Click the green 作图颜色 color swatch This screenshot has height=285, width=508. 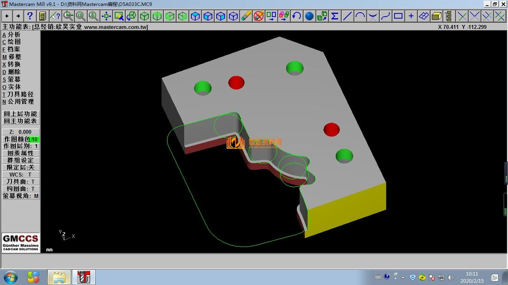pos(34,139)
